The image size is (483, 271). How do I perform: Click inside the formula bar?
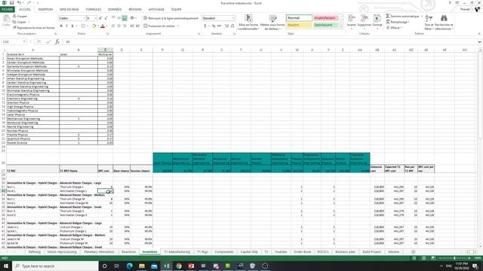coord(271,42)
